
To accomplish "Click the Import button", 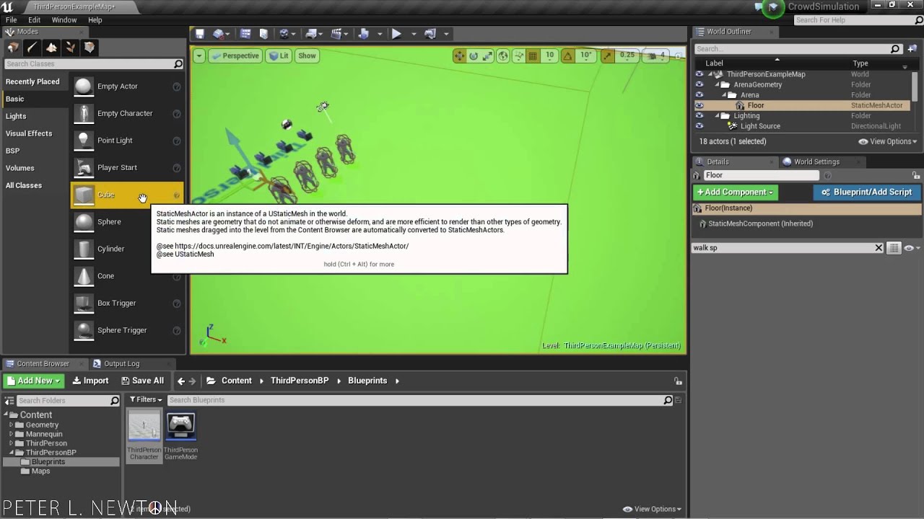I will click(90, 381).
